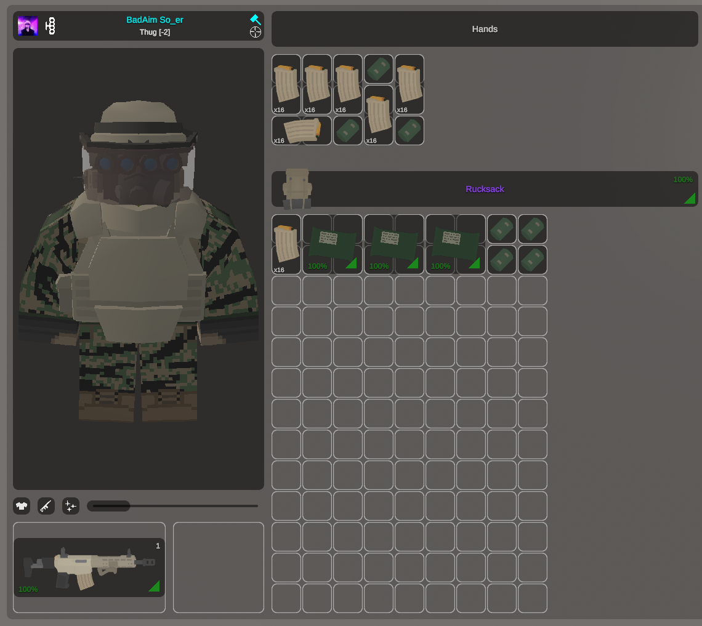This screenshot has height=626, width=702.
Task: Select the third upright magazine in Hands
Action: [348, 84]
